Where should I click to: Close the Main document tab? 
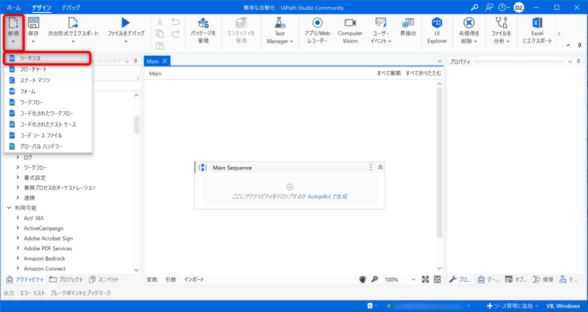coord(165,61)
